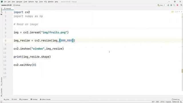
Task: Open the Edit menu
Action: 9,2
